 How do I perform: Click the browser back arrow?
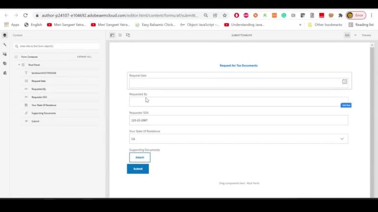pos(7,15)
